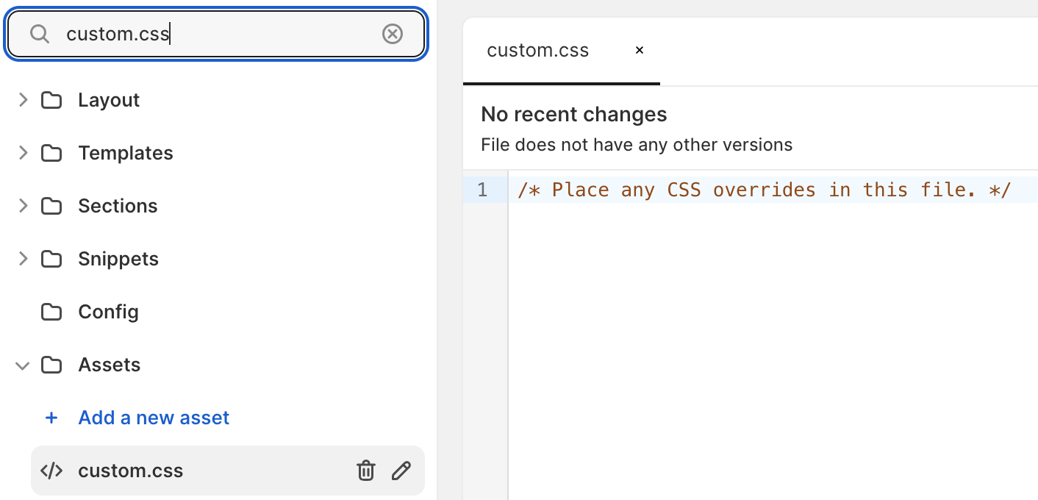Expand the Layout folder chevron
Screen dimensions: 1038x500
23,100
